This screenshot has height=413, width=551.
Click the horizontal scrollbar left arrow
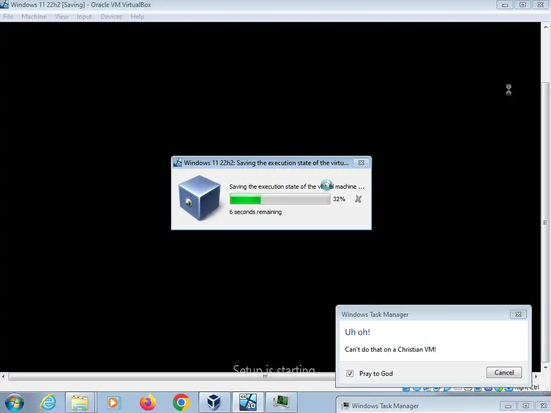pyautogui.click(x=4, y=376)
